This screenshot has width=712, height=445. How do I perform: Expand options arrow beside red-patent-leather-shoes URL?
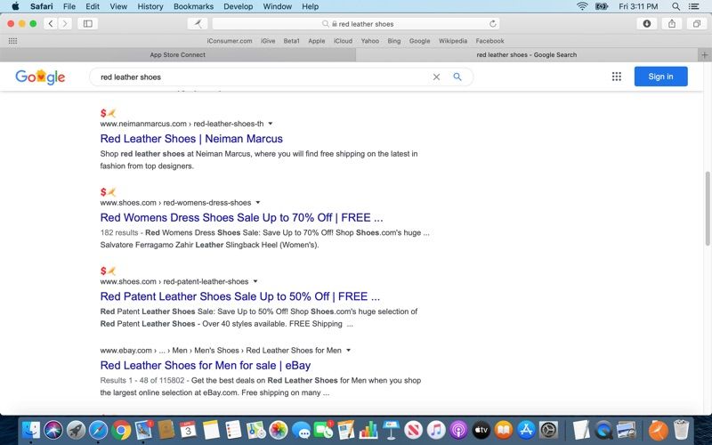255,281
